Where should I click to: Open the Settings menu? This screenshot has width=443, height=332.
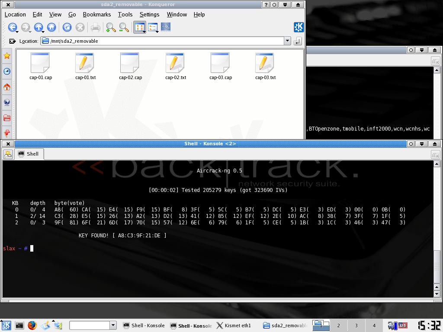[x=149, y=14]
